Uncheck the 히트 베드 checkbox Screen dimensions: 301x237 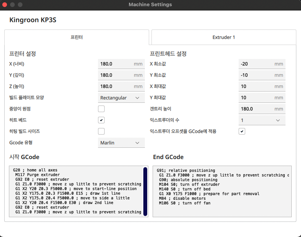click(101, 120)
